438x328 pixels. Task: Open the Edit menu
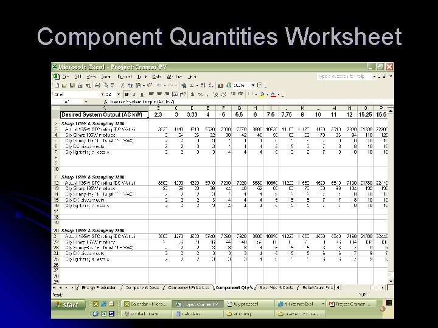click(x=78, y=77)
